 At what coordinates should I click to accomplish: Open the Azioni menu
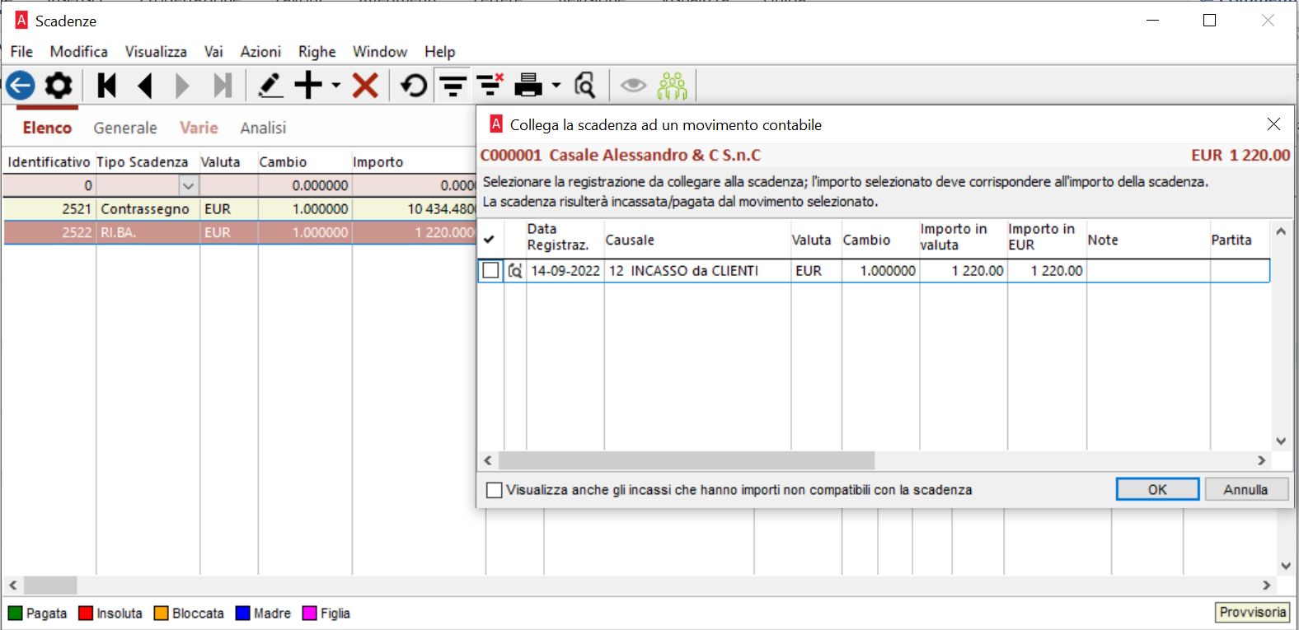click(260, 51)
